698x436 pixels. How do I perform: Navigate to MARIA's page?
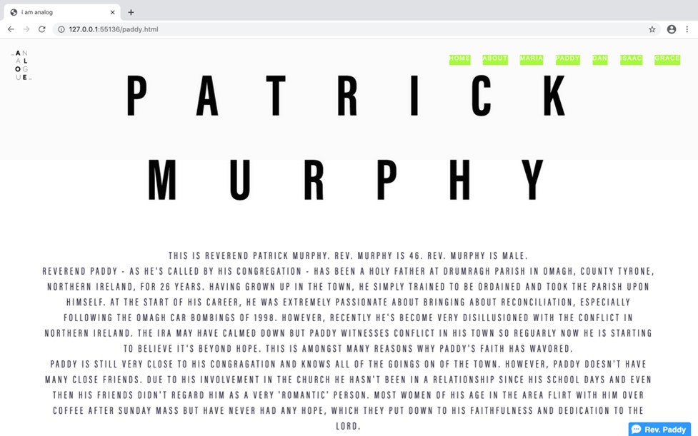point(531,59)
